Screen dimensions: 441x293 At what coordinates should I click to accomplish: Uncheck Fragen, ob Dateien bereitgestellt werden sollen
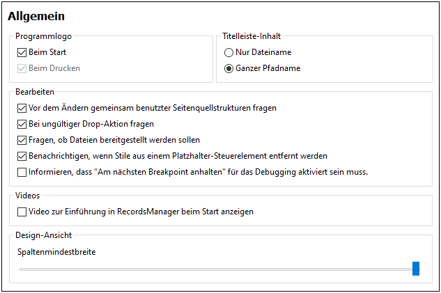click(22, 140)
